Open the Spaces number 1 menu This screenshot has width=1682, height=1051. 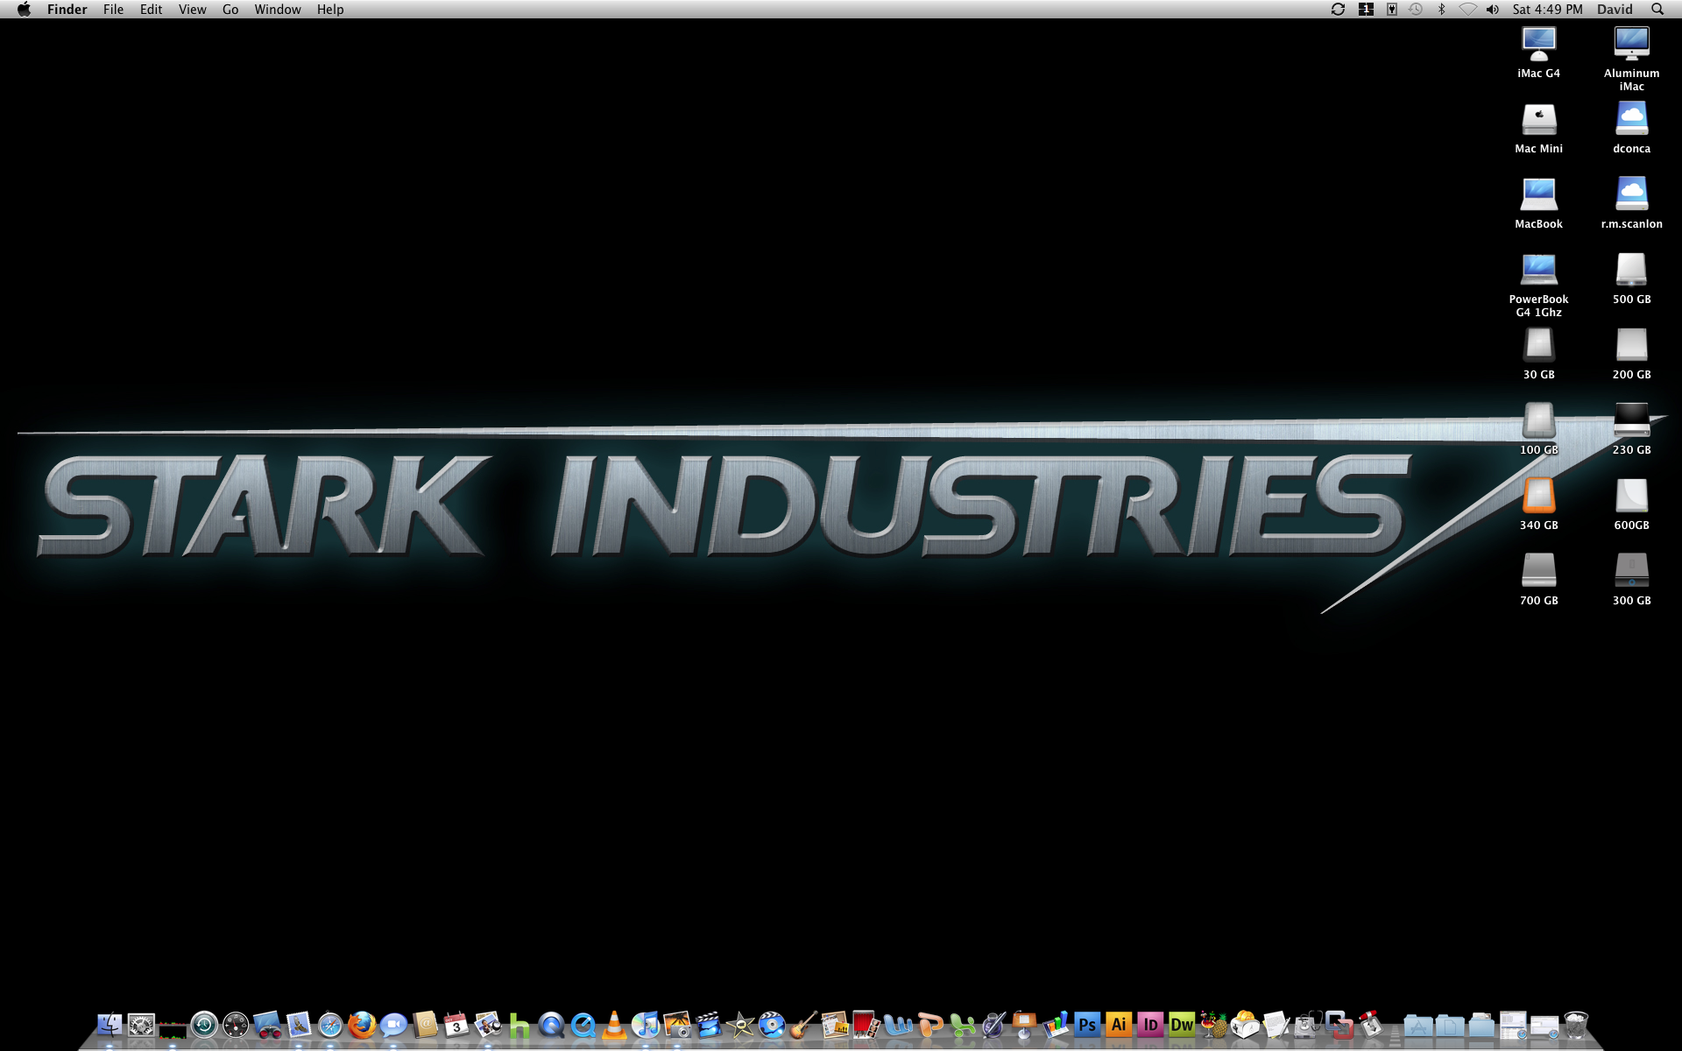pyautogui.click(x=1366, y=9)
